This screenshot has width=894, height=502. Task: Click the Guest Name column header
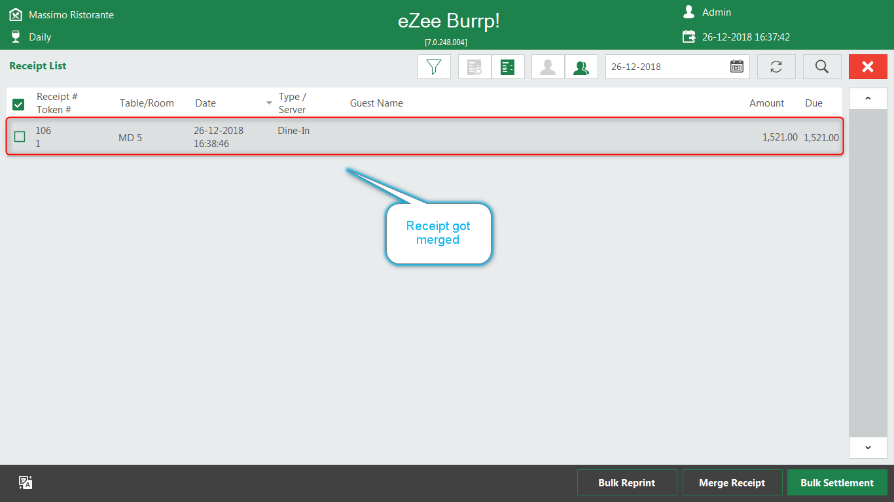376,103
